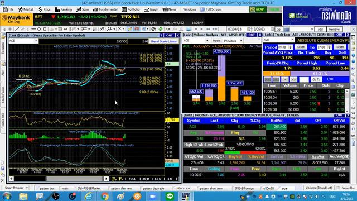The width and height of the screenshot is (357, 201).
Task: Open the Volume Analysis symbol dropdown
Action: tap(207, 41)
